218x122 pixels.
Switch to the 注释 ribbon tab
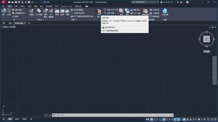(16, 6)
